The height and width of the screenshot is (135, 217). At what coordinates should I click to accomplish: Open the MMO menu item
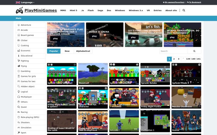63,10
